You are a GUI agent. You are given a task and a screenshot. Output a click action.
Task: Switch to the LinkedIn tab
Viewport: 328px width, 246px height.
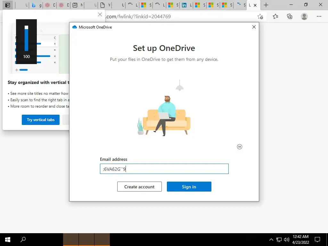pos(187,5)
